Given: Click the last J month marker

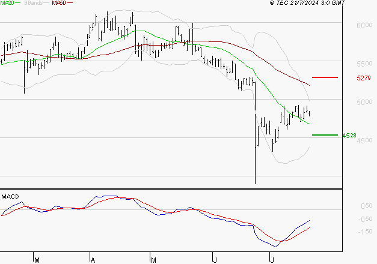Looking at the screenshot, I should [x=272, y=260].
